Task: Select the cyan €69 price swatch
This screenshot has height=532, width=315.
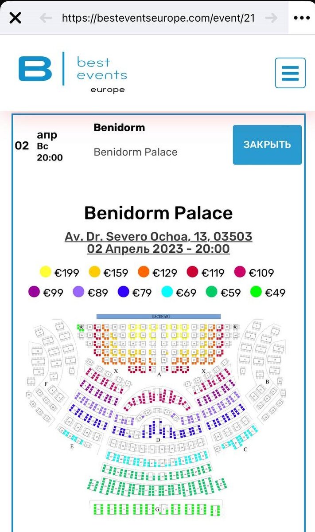Action: pos(167,292)
